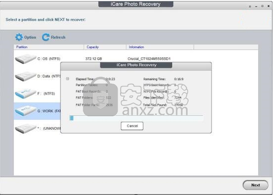The width and height of the screenshot is (273, 195).
Task: Click the 'FAT Folder Parts:' label
Action: 87,105
